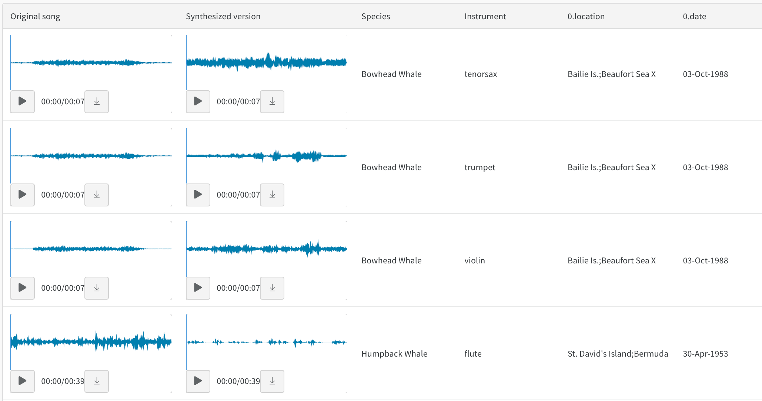Download the synthesized flute version
The image size is (762, 401).
click(x=272, y=381)
